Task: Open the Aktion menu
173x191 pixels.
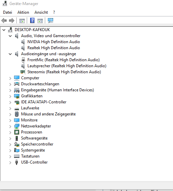Action: pyautogui.click(x=23, y=12)
